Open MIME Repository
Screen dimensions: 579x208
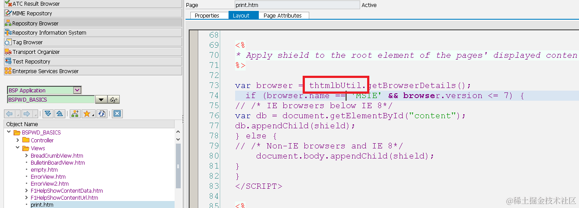pos(93,13)
